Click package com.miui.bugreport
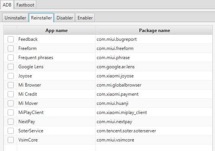215x151 pixels. coord(116,39)
